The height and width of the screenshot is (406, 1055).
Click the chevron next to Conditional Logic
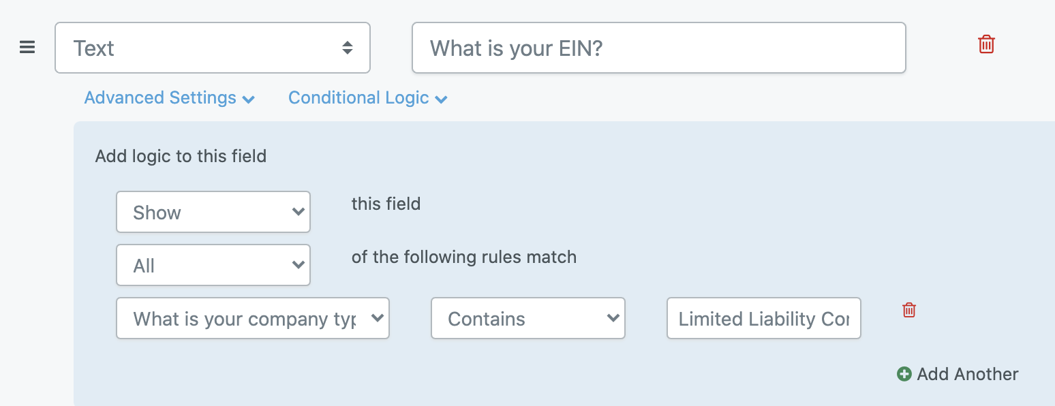441,99
